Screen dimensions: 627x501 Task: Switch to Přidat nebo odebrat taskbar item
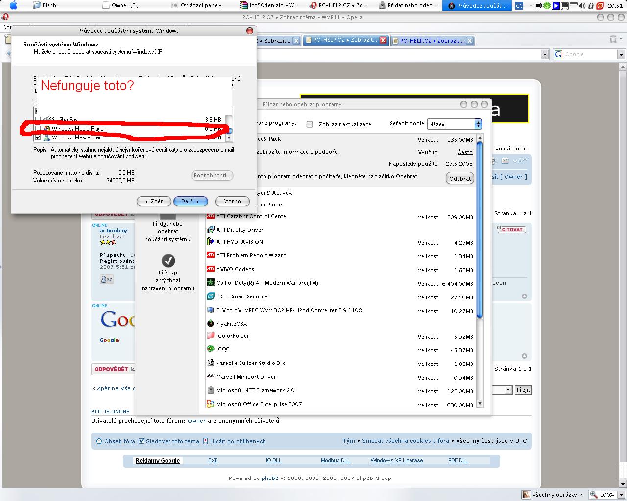pyautogui.click(x=409, y=5)
